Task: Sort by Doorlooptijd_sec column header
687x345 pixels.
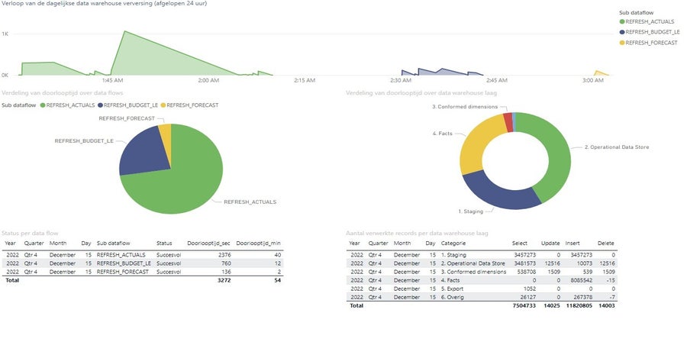Action: 208,243
